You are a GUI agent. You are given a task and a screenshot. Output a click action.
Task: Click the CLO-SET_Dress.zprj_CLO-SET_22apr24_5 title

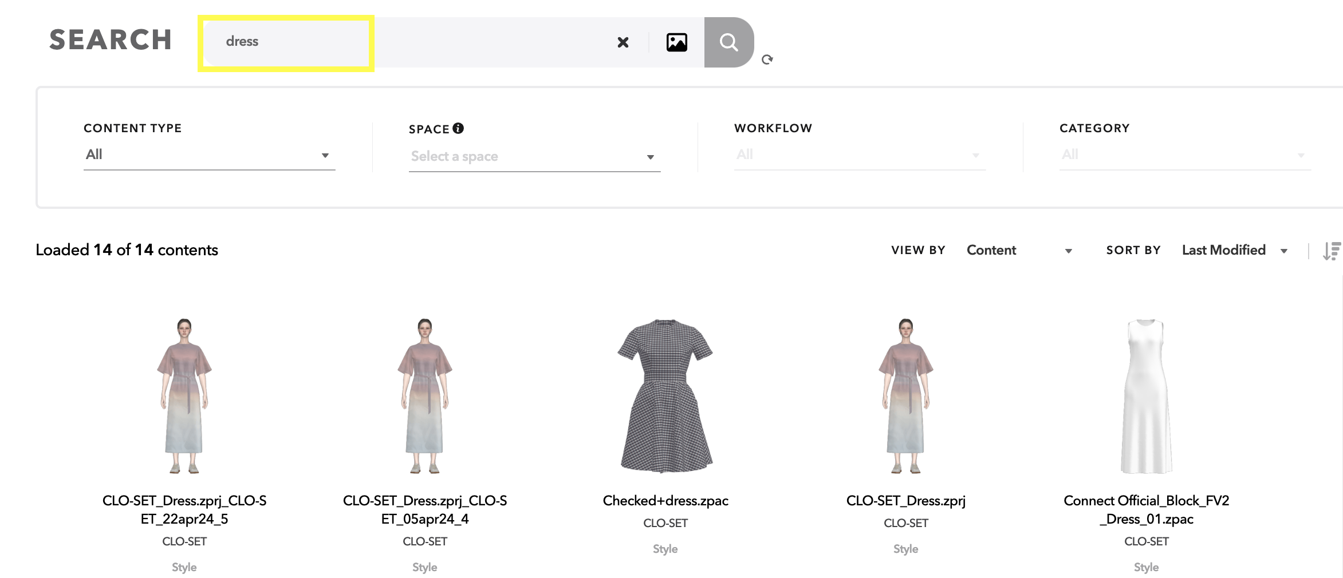[x=184, y=510]
